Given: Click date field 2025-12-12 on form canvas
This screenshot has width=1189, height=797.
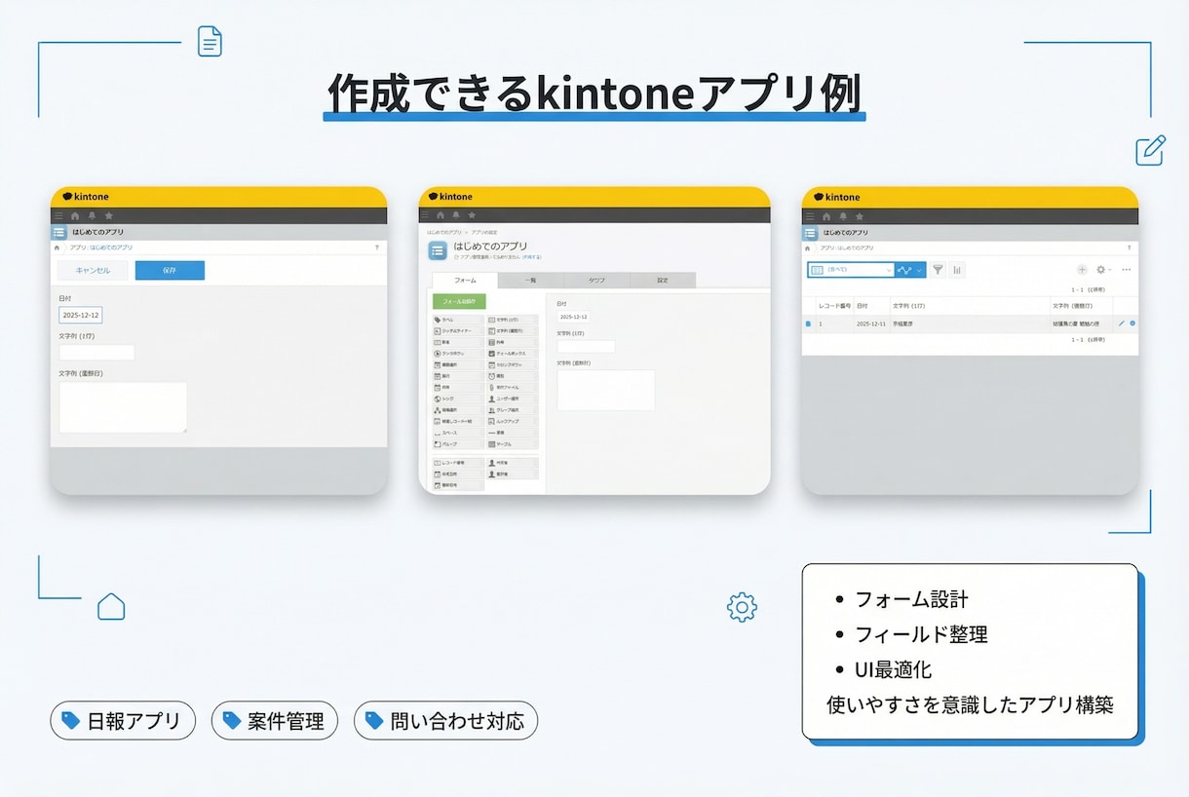Looking at the screenshot, I should tap(573, 317).
